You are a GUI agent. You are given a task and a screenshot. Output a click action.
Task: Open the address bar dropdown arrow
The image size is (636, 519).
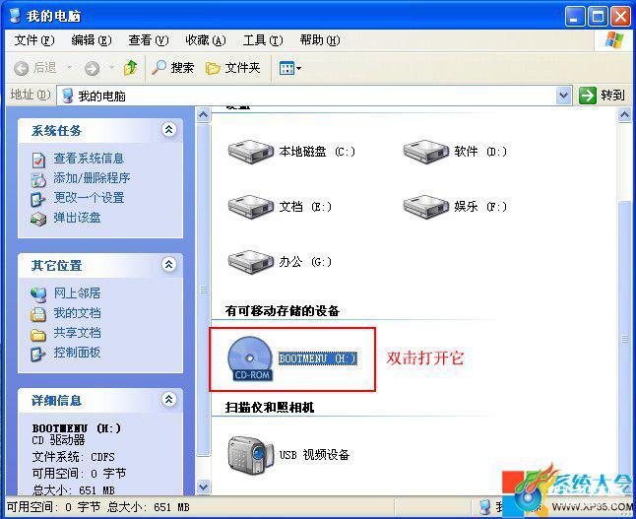(x=563, y=96)
